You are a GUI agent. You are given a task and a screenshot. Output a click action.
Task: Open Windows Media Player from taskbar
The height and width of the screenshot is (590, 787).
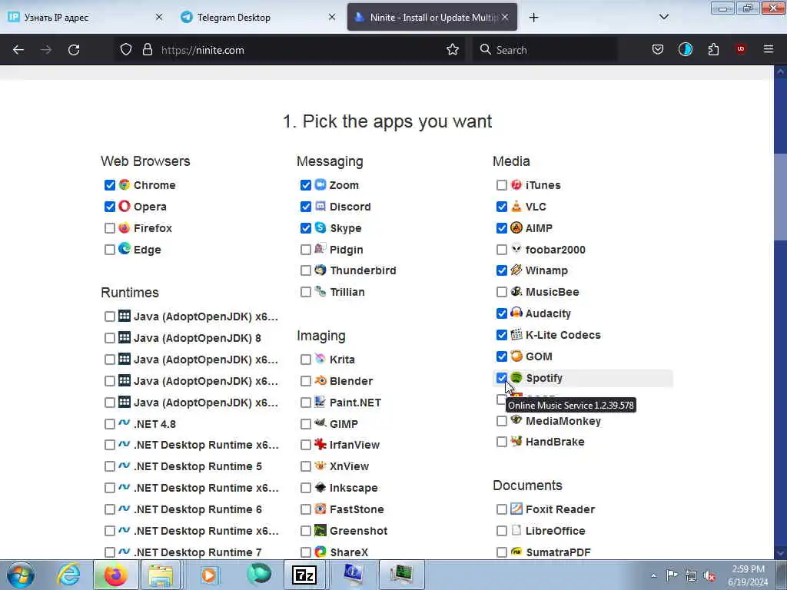click(209, 575)
